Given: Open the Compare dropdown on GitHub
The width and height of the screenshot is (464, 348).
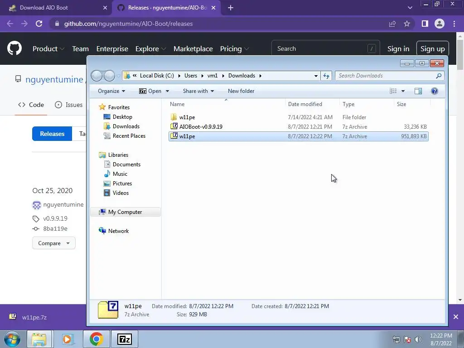Looking at the screenshot, I should click(53, 243).
